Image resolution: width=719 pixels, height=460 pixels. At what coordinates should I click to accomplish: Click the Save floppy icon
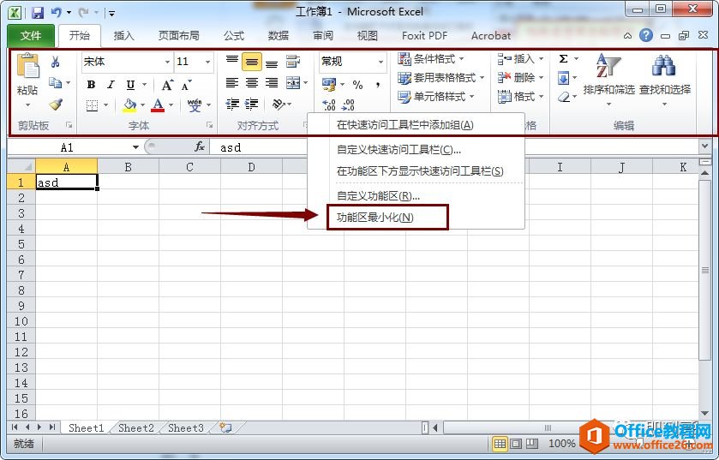[x=38, y=12]
